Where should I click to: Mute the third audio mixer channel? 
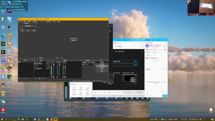point(65,77)
